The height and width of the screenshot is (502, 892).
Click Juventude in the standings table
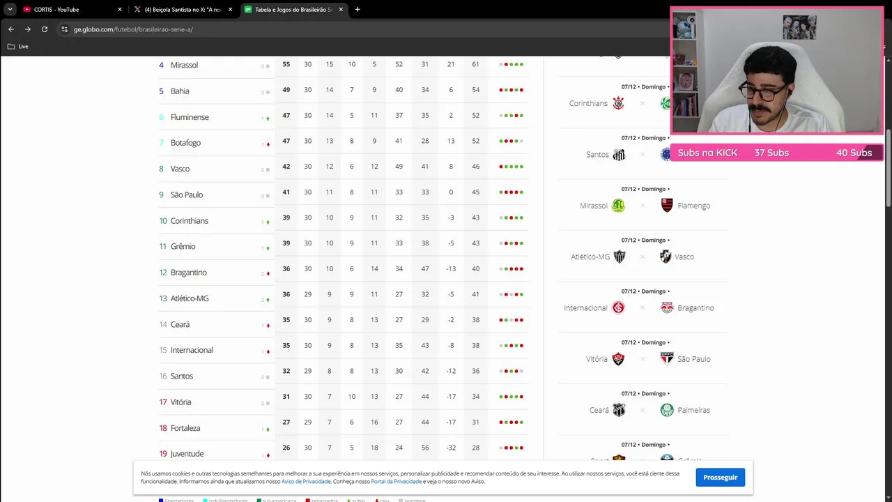[187, 454]
